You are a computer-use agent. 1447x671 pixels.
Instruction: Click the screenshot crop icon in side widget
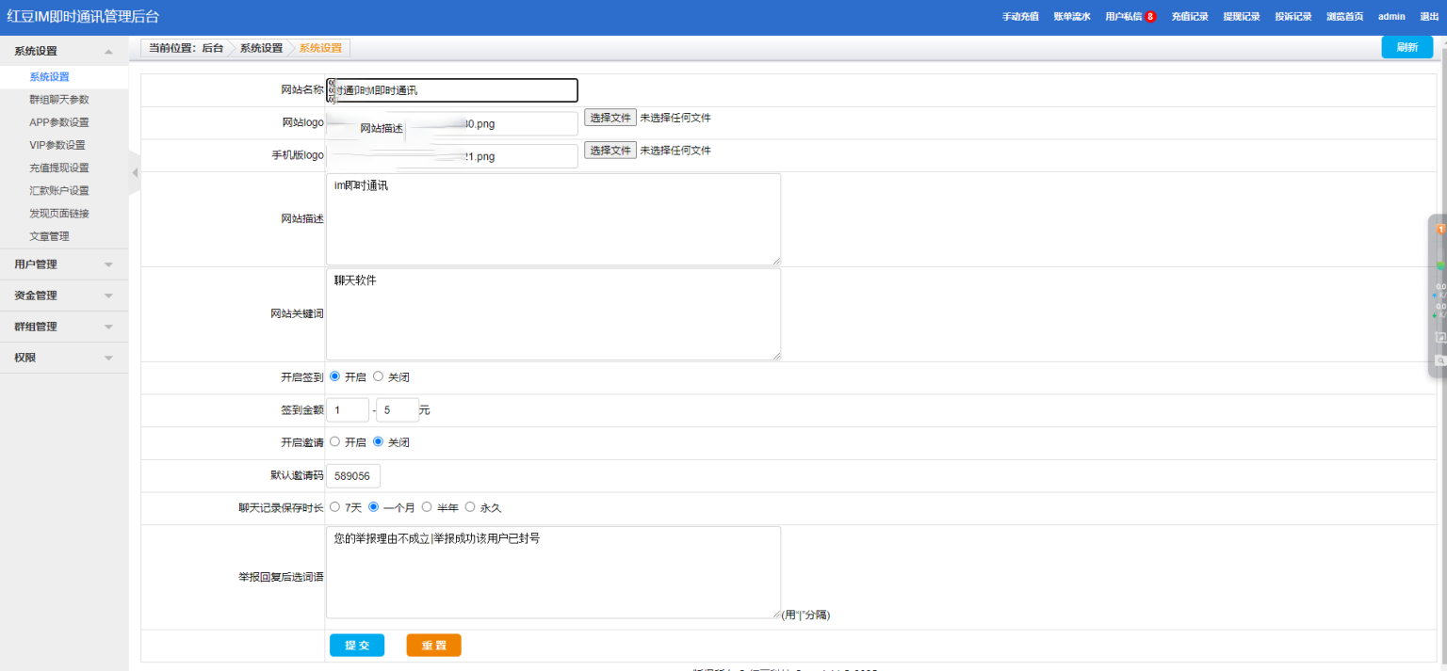(1439, 337)
